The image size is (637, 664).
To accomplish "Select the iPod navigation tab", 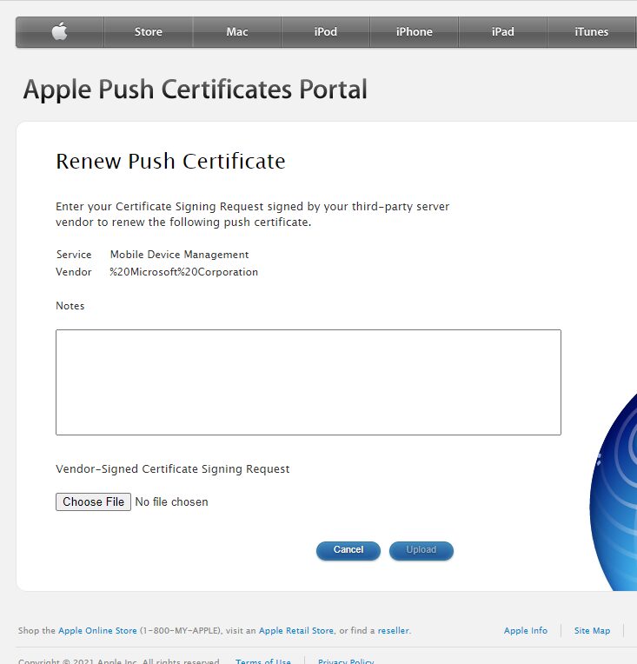I will point(325,32).
